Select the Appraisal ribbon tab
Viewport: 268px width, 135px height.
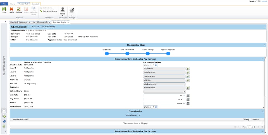tap(35, 4)
